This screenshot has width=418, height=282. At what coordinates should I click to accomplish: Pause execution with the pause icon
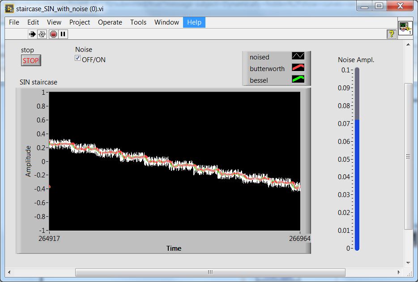pos(63,34)
